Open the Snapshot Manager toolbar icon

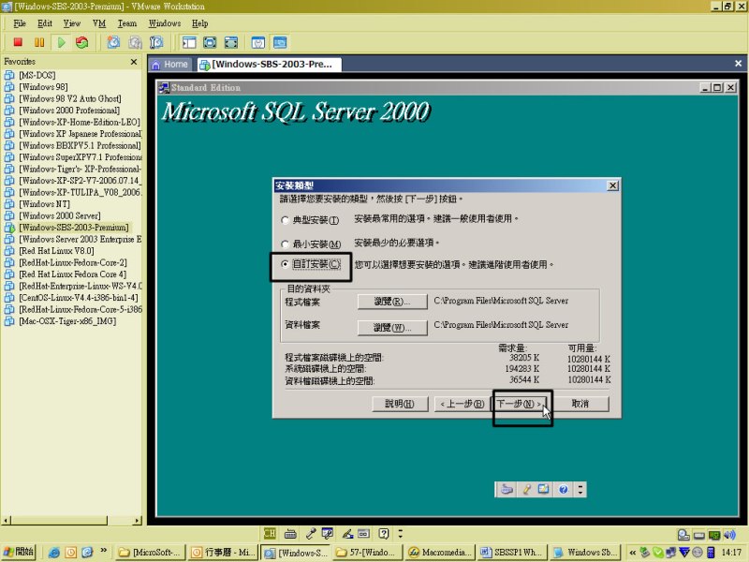[x=156, y=42]
